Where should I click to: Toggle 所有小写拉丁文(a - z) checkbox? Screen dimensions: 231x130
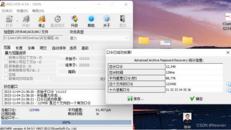pos(6,62)
